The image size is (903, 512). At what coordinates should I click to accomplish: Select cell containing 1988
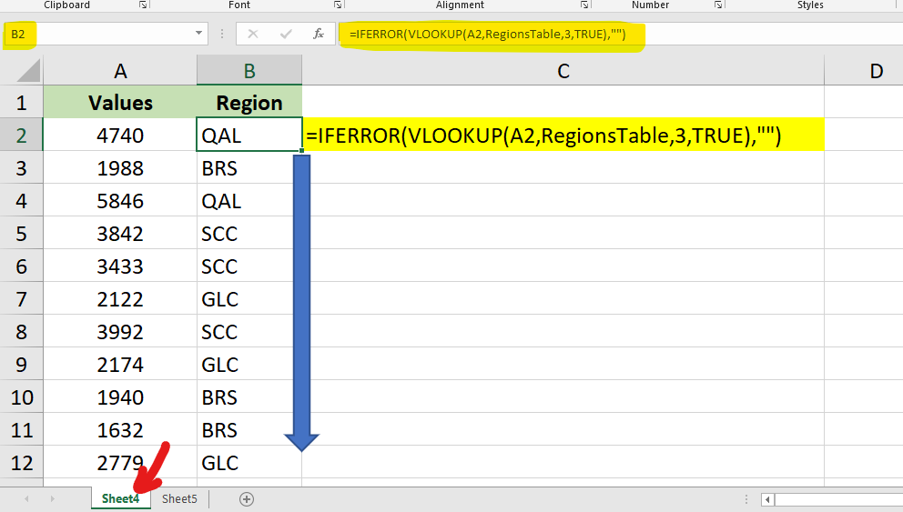pos(120,168)
